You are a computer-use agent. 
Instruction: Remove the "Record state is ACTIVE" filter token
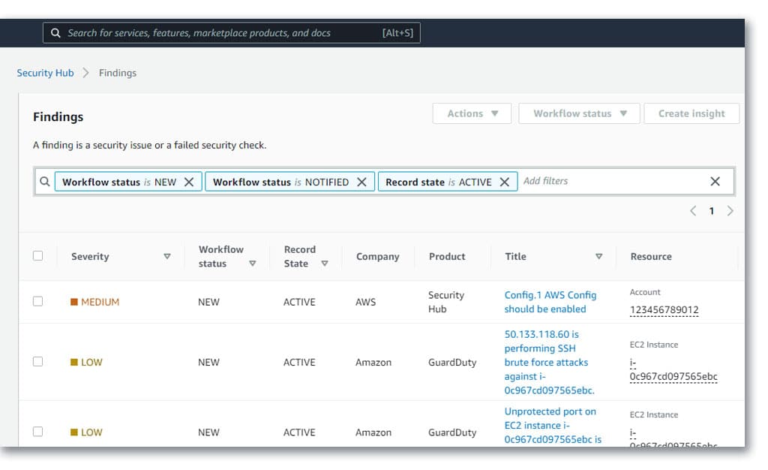click(x=504, y=181)
